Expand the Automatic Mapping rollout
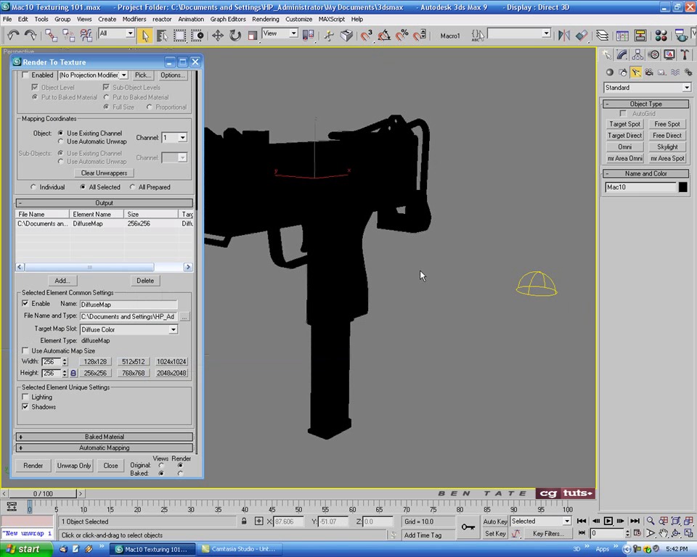 pos(105,447)
